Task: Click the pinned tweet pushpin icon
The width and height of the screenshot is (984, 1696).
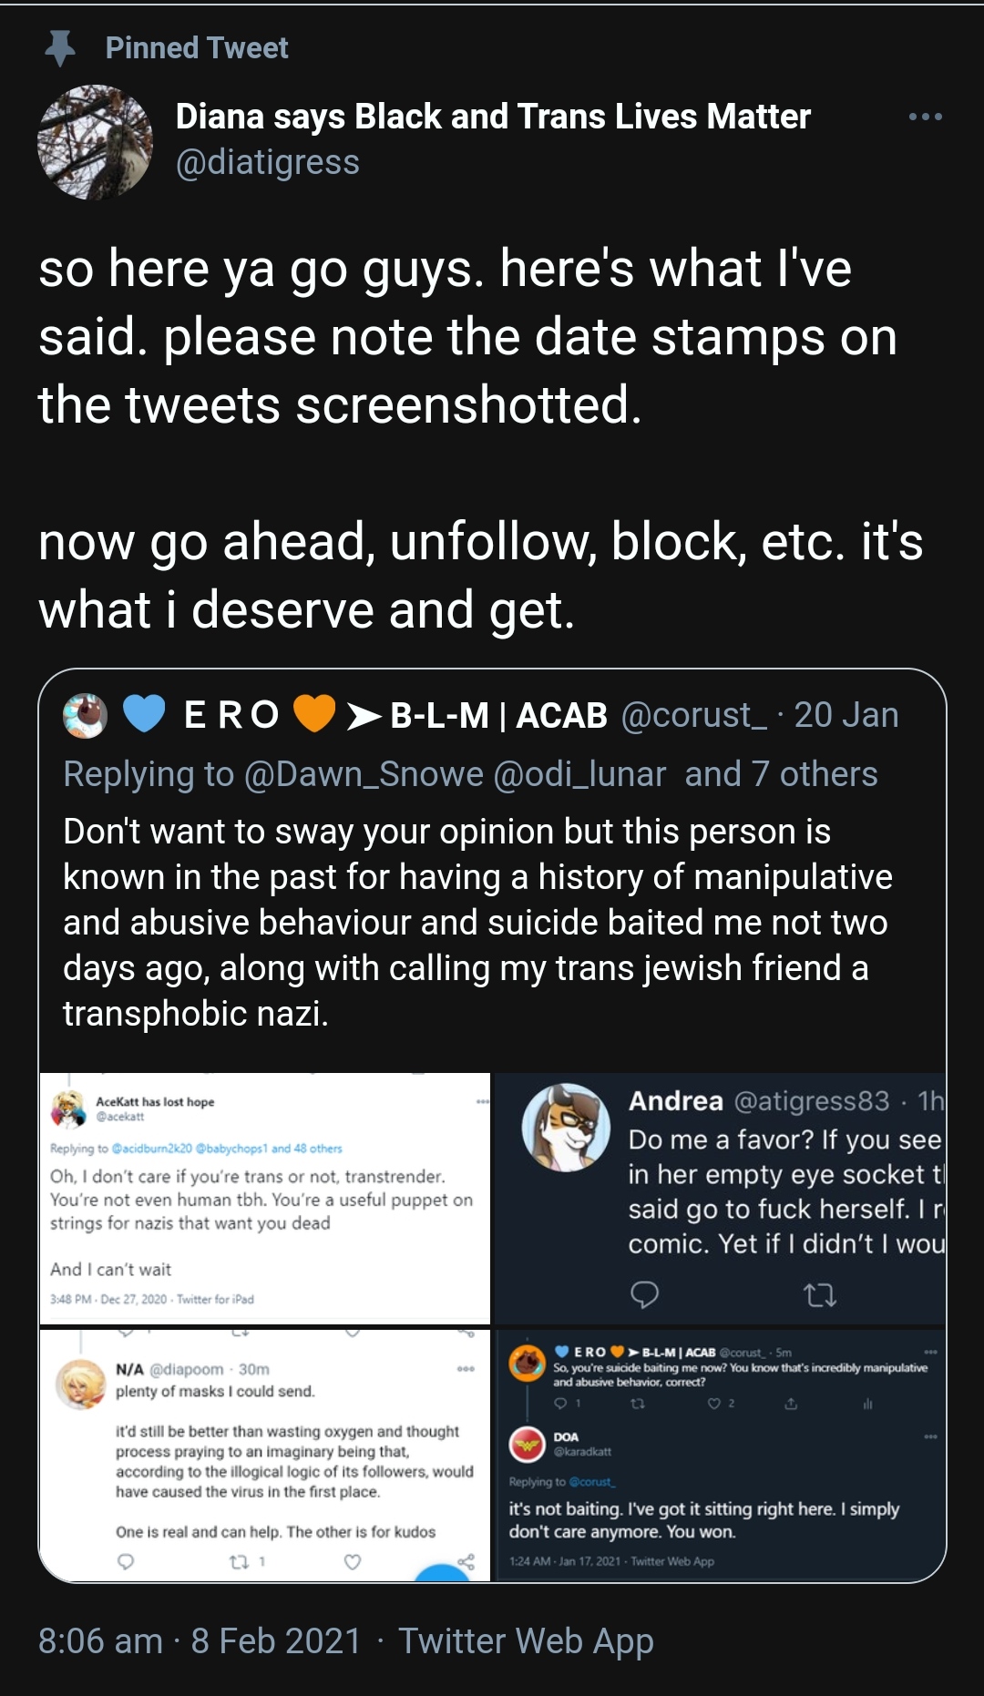Action: [x=60, y=48]
